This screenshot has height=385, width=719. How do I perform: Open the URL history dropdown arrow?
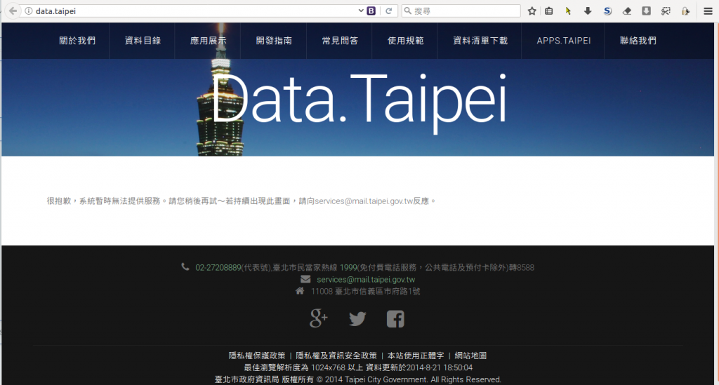click(x=361, y=11)
